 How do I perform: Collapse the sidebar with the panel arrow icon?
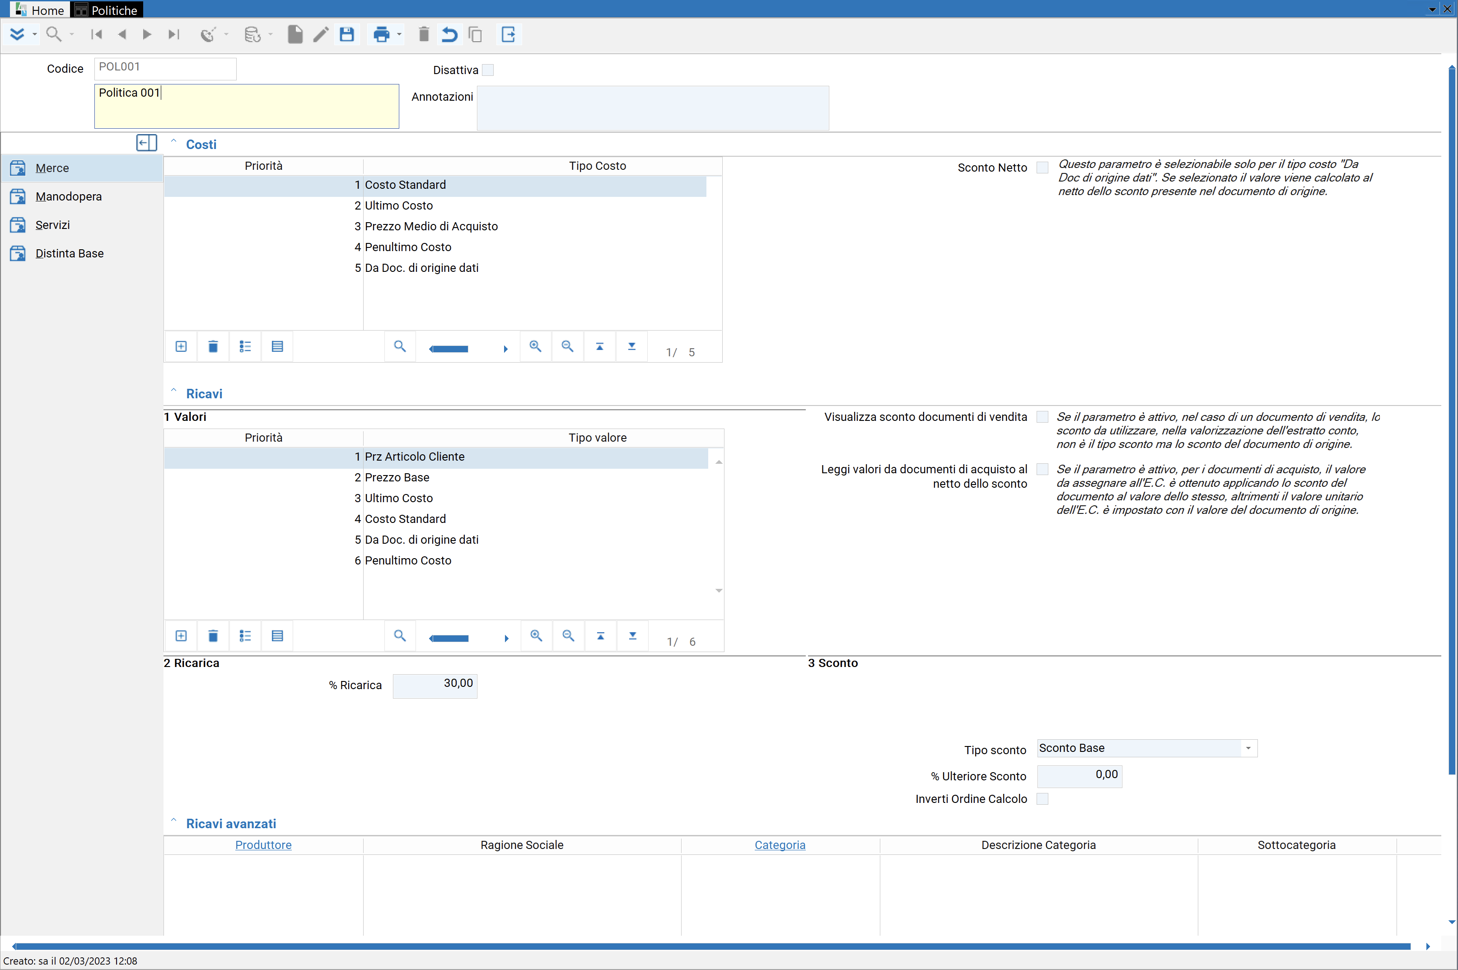pos(147,143)
